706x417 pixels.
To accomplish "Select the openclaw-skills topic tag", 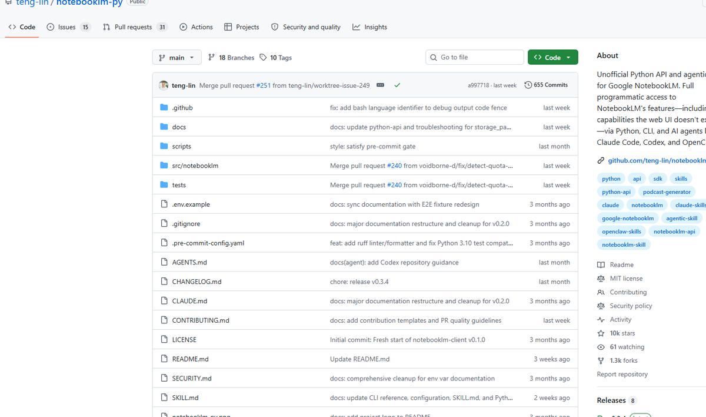I will [621, 231].
